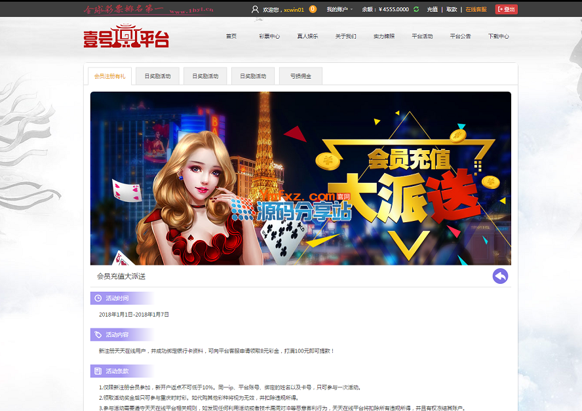The height and width of the screenshot is (411, 582).
Task: Open the 平台公告 navigation item
Action: tap(460, 37)
